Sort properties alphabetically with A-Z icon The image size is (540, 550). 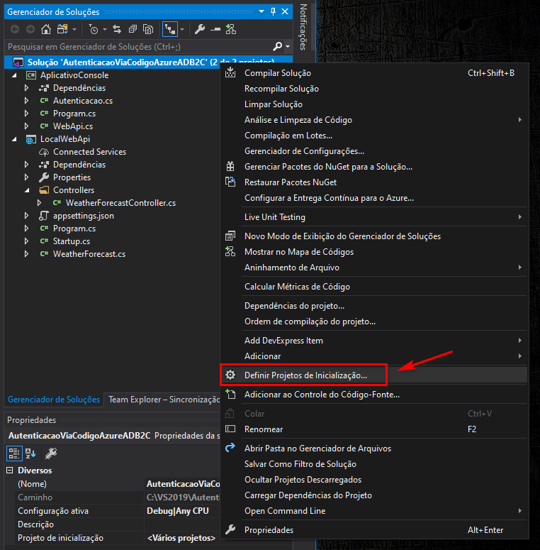[31, 453]
